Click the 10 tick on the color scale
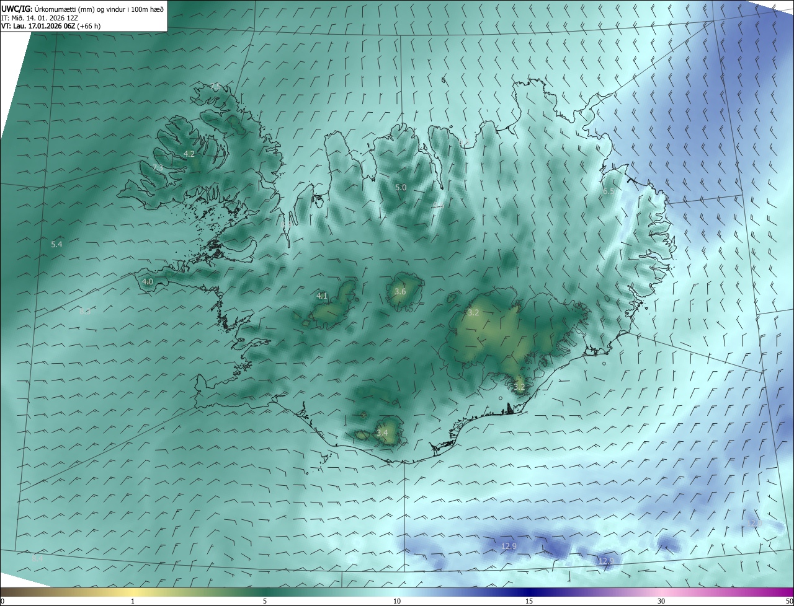 (x=397, y=601)
